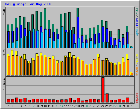Click the green day 13 label
This screenshot has width=140, height=109.
tap(57, 106)
